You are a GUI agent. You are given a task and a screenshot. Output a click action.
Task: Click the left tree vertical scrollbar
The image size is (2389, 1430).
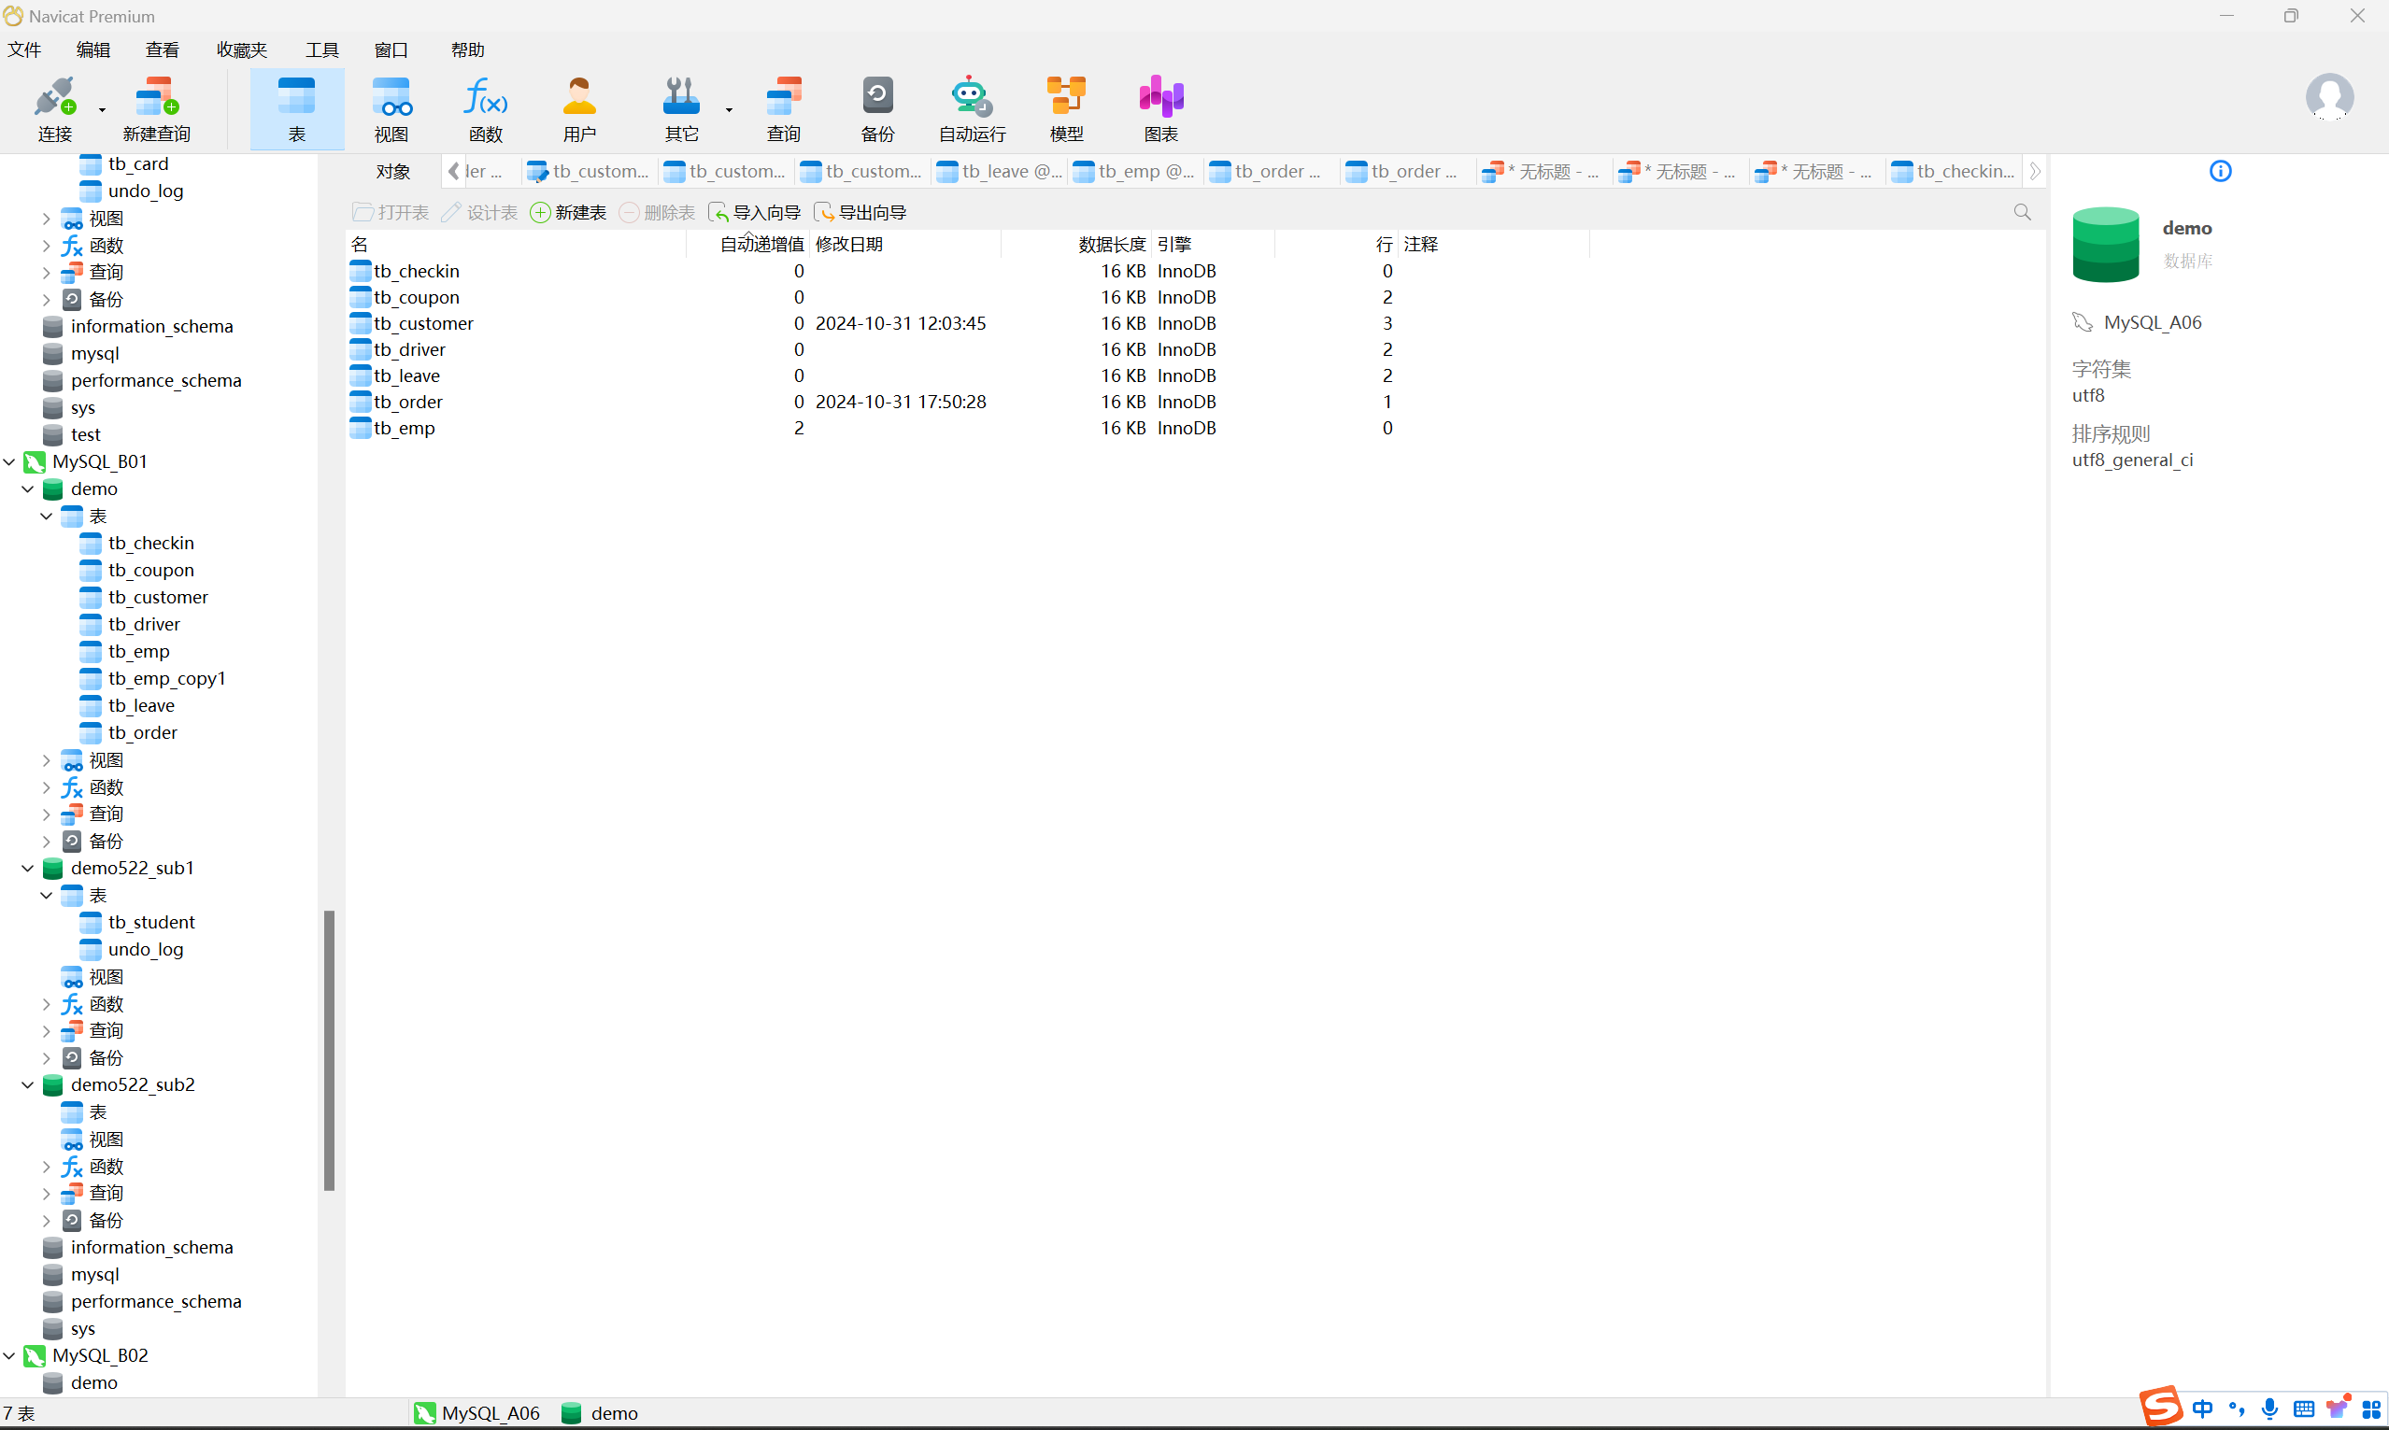click(x=330, y=1051)
